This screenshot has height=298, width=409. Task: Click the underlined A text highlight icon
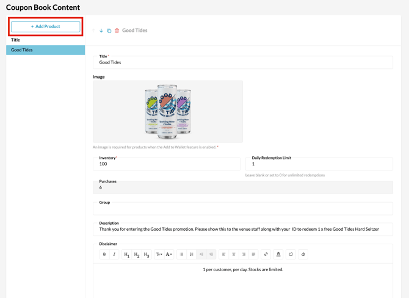point(278,254)
